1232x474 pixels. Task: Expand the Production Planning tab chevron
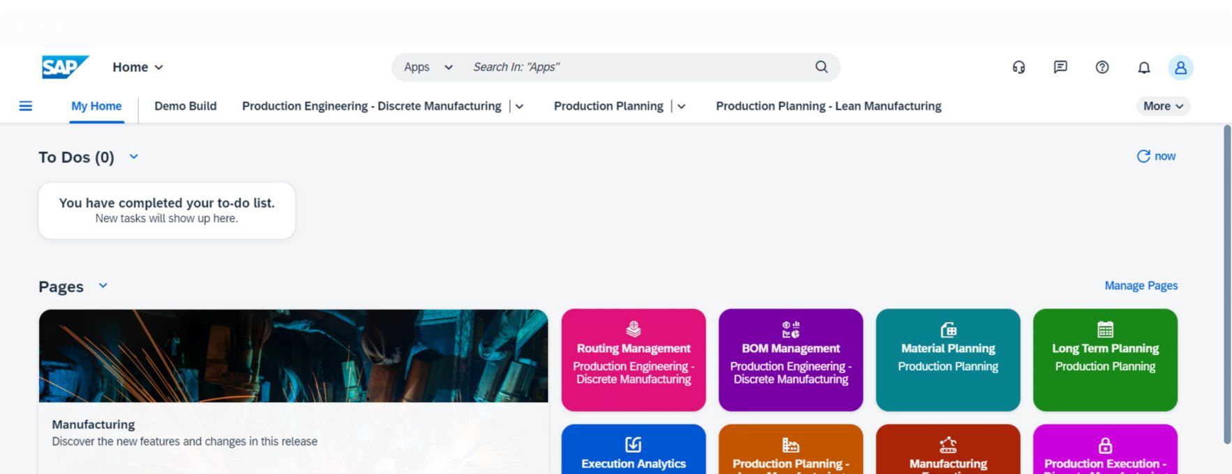[x=682, y=107]
